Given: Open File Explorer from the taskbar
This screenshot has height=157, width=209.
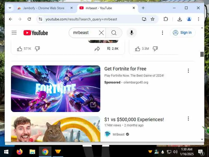Looking at the screenshot, I should 32,152.
